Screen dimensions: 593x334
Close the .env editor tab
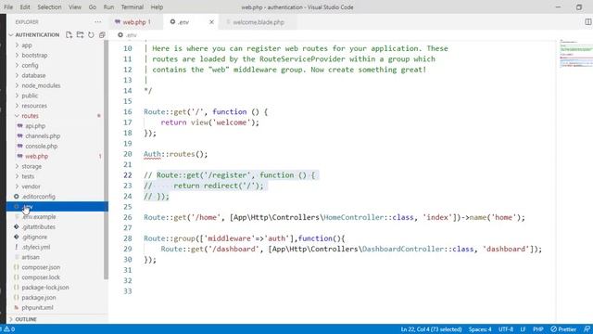point(211,22)
